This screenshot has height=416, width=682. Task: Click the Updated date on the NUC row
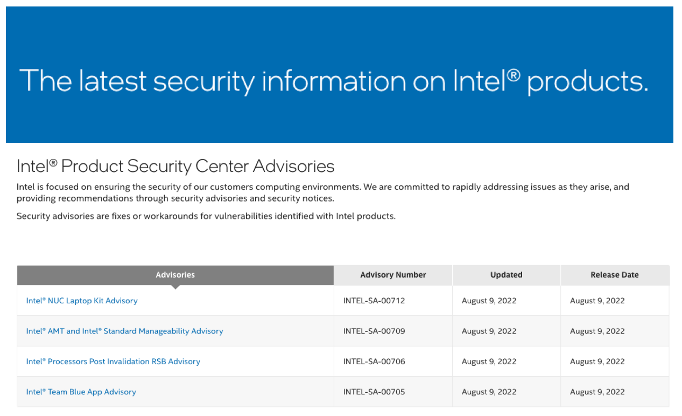(x=489, y=300)
